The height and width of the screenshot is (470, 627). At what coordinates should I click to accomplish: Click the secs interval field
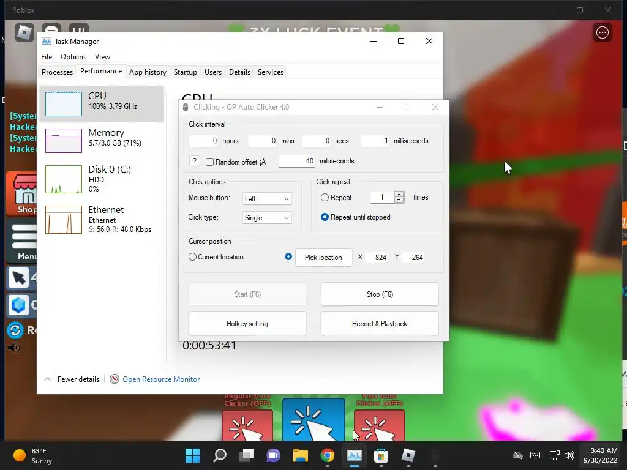[317, 141]
